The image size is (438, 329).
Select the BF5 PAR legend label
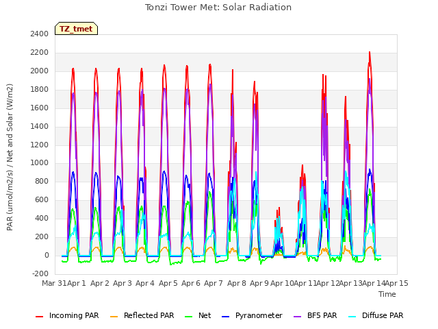point(322,315)
